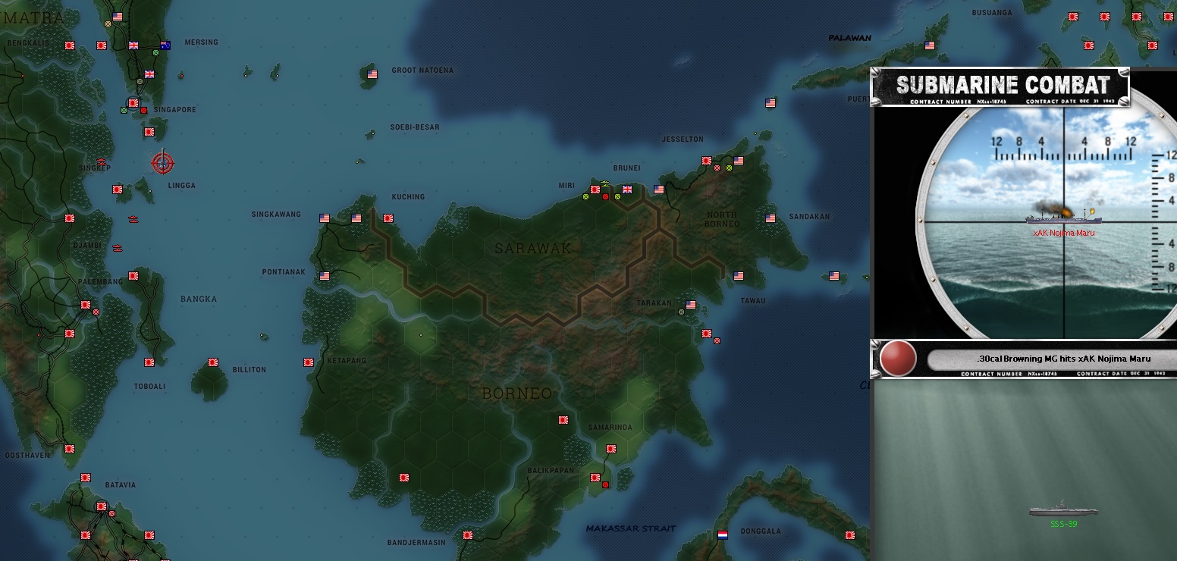Screen dimensions: 1177x561
Task: Click the US flag base at Tarakan
Action: [x=691, y=305]
